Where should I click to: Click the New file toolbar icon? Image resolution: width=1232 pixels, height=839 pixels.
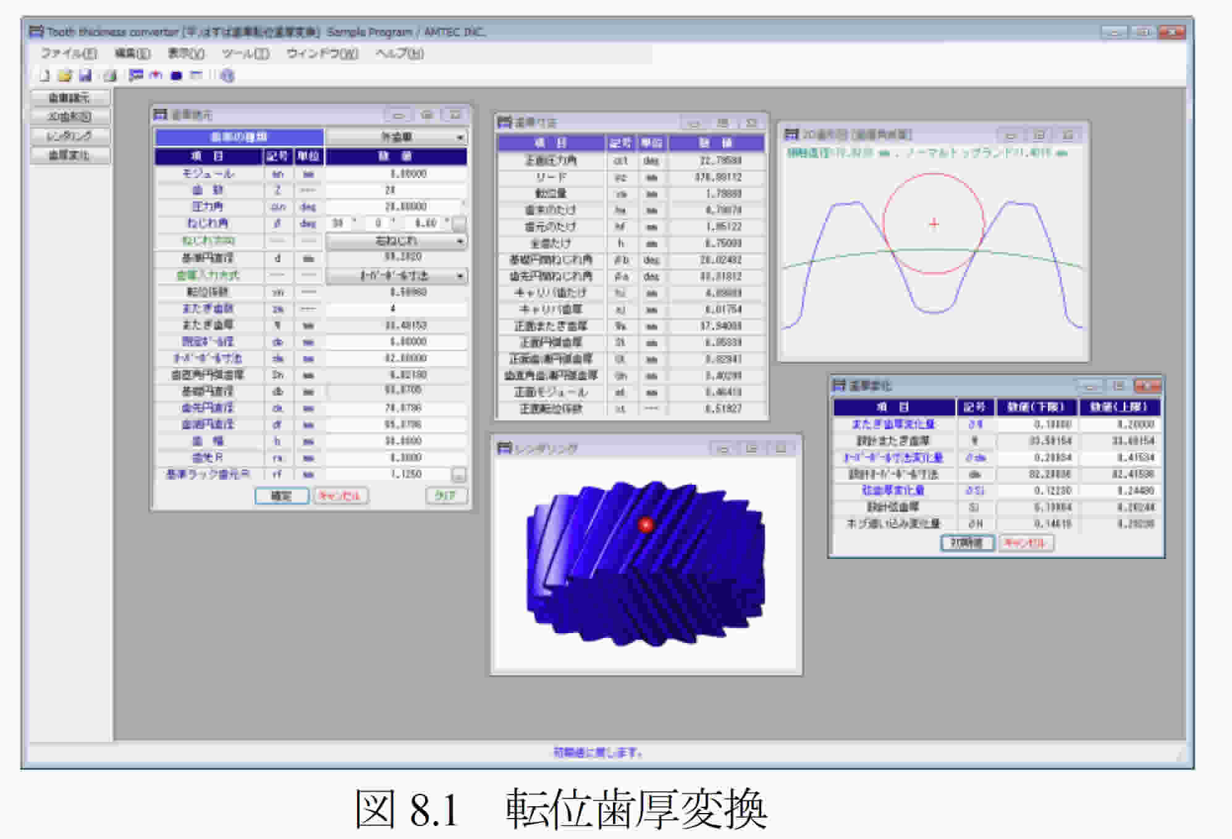[x=45, y=75]
